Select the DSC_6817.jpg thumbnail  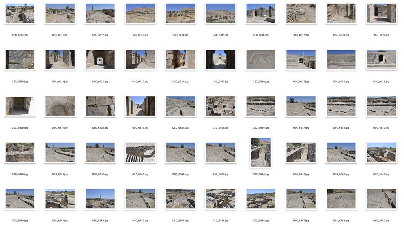tap(301, 13)
